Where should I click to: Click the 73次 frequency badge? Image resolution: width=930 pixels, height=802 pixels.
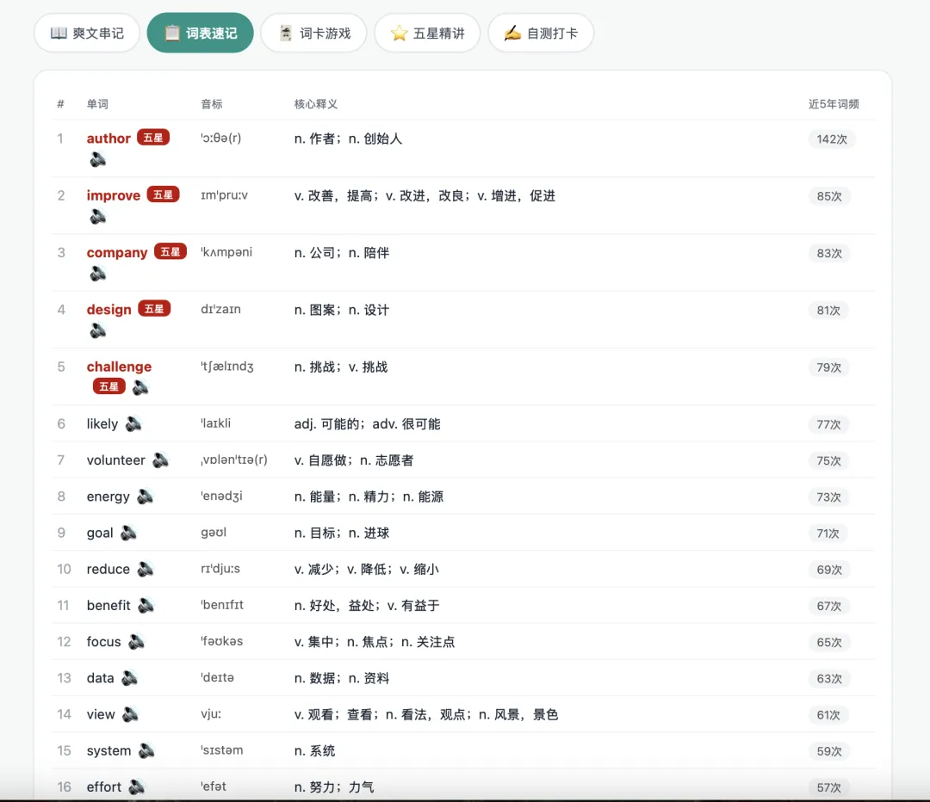tap(828, 497)
